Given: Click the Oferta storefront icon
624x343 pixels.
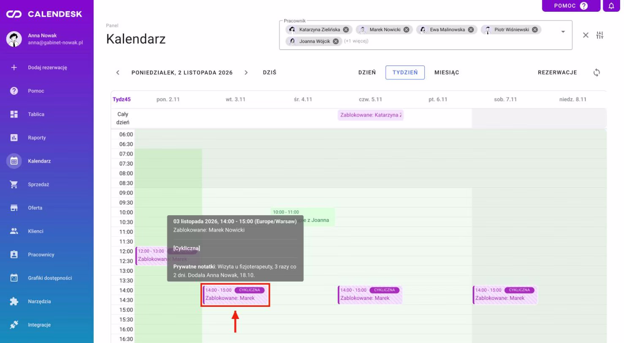Looking at the screenshot, I should pos(14,208).
